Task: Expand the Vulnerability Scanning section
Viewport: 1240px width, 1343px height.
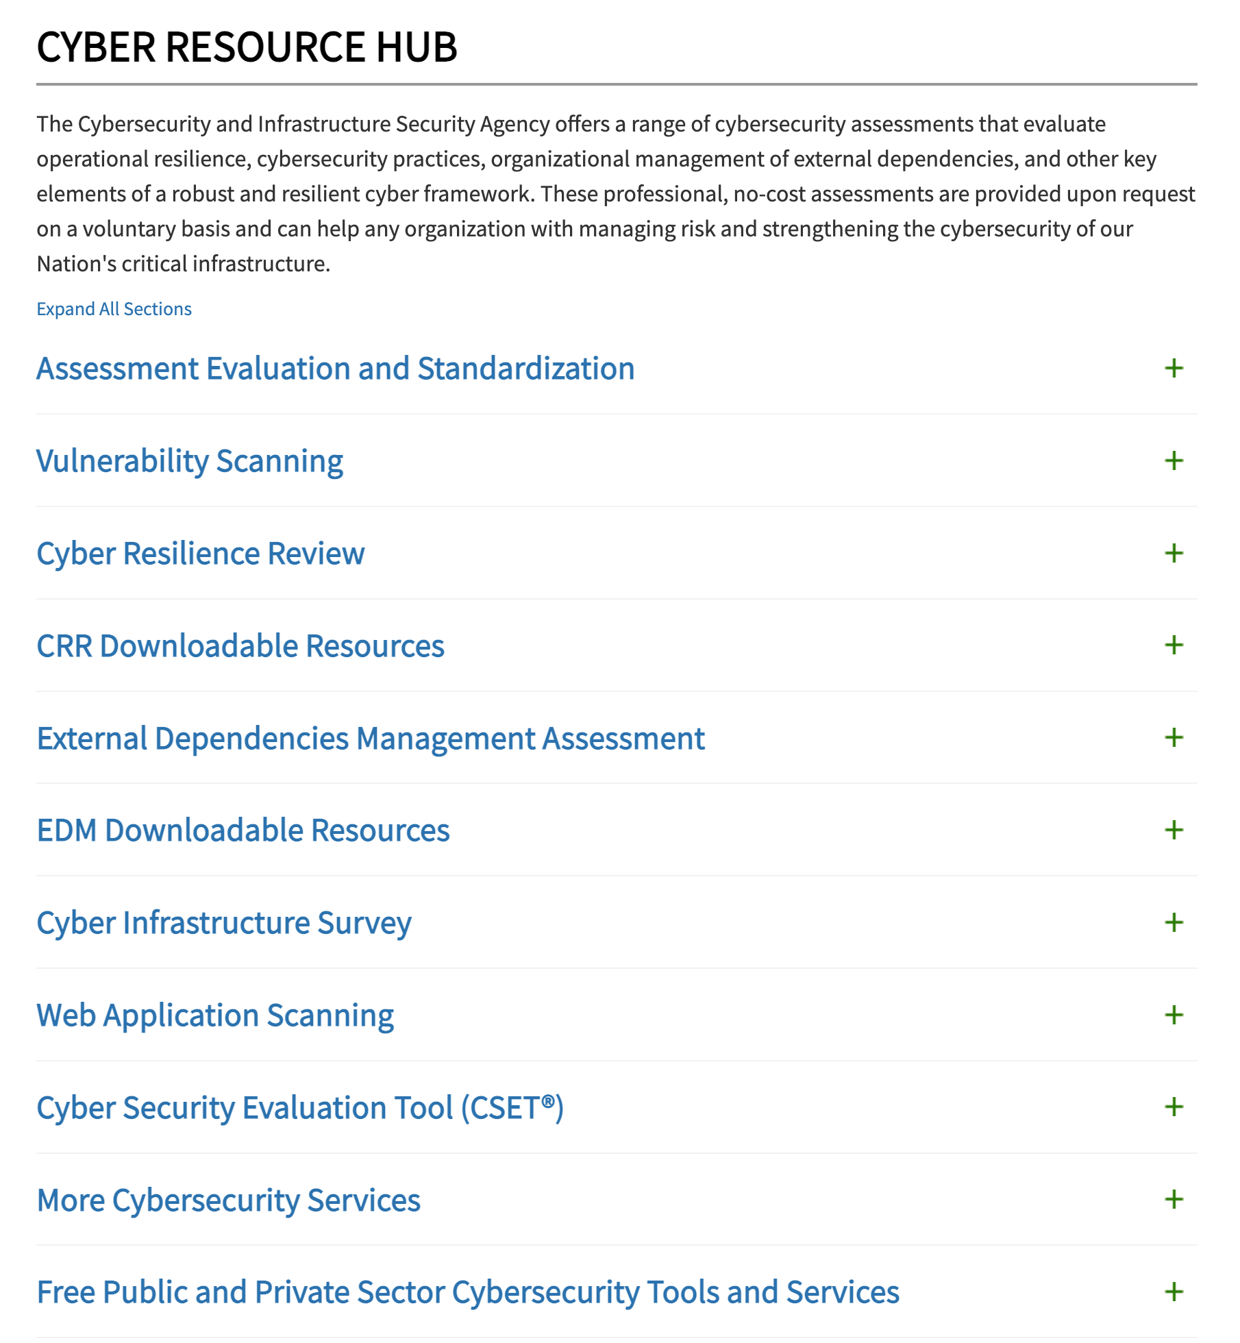Action: pos(1174,461)
